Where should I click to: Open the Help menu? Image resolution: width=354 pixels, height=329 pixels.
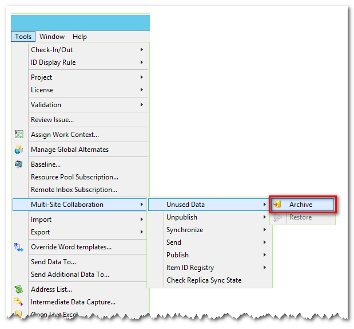coord(79,37)
